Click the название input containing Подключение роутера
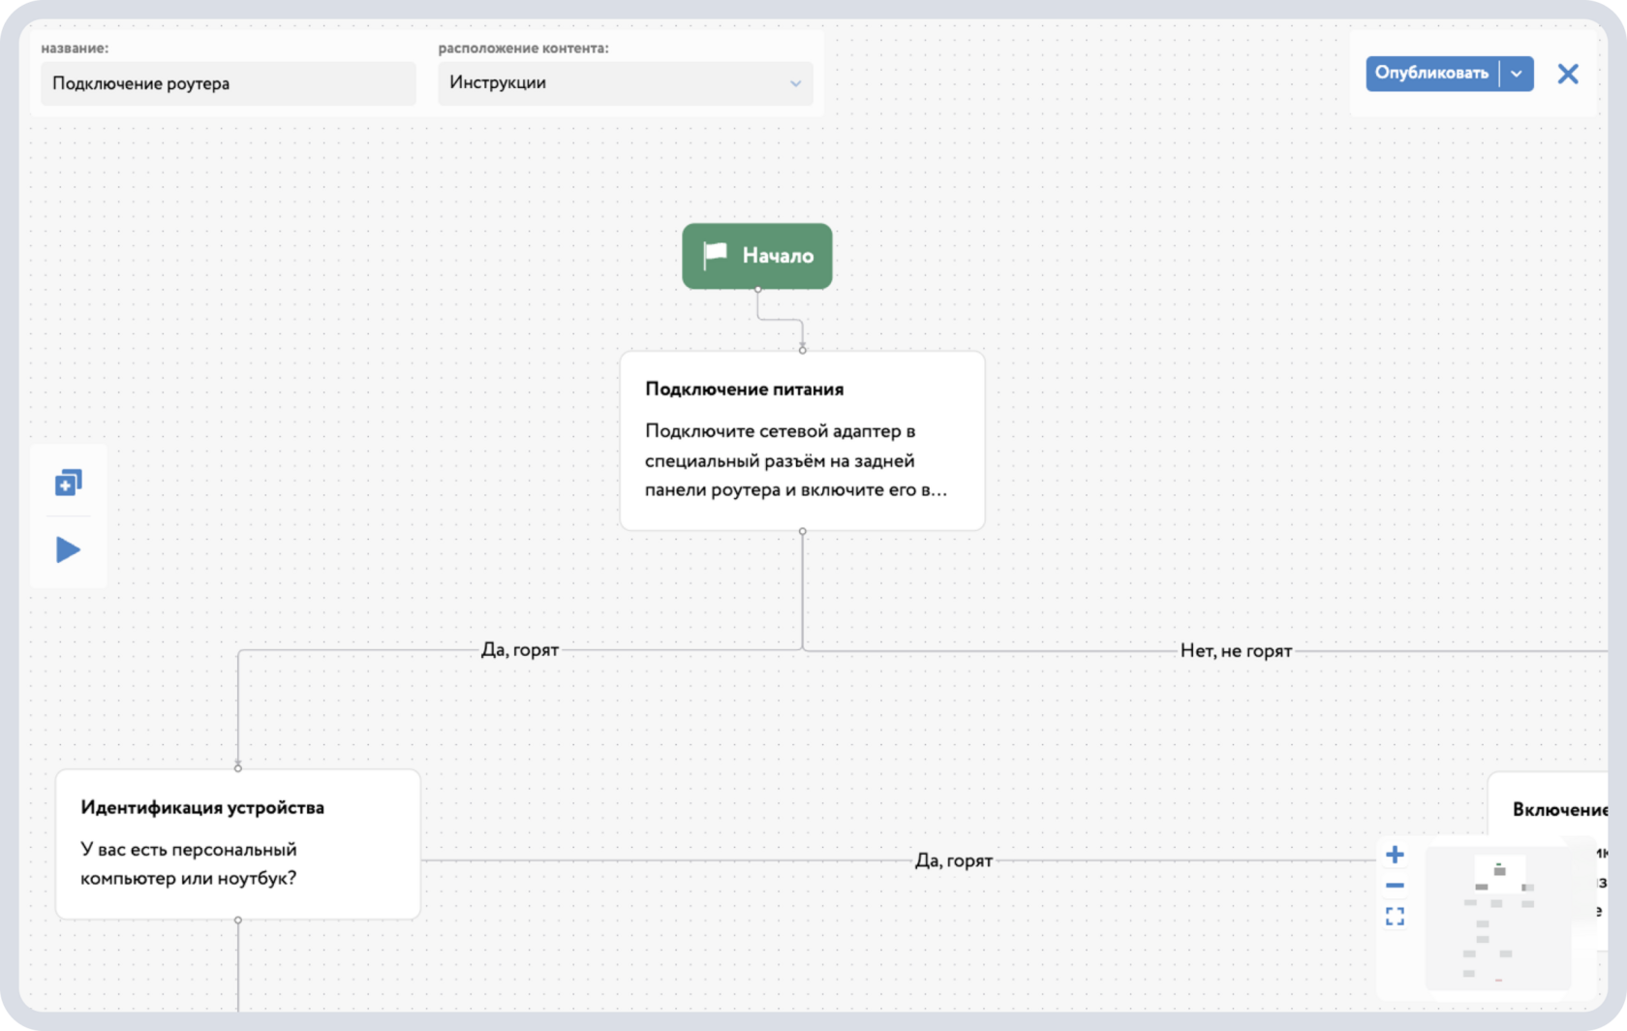The width and height of the screenshot is (1627, 1031). coord(228,83)
